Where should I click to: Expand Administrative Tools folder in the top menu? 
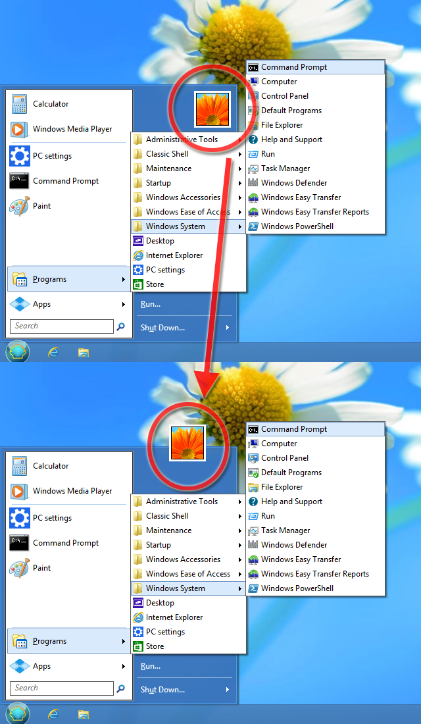click(181, 140)
